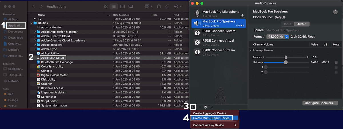Open the 48,000 Hz format dropdown

278,37
